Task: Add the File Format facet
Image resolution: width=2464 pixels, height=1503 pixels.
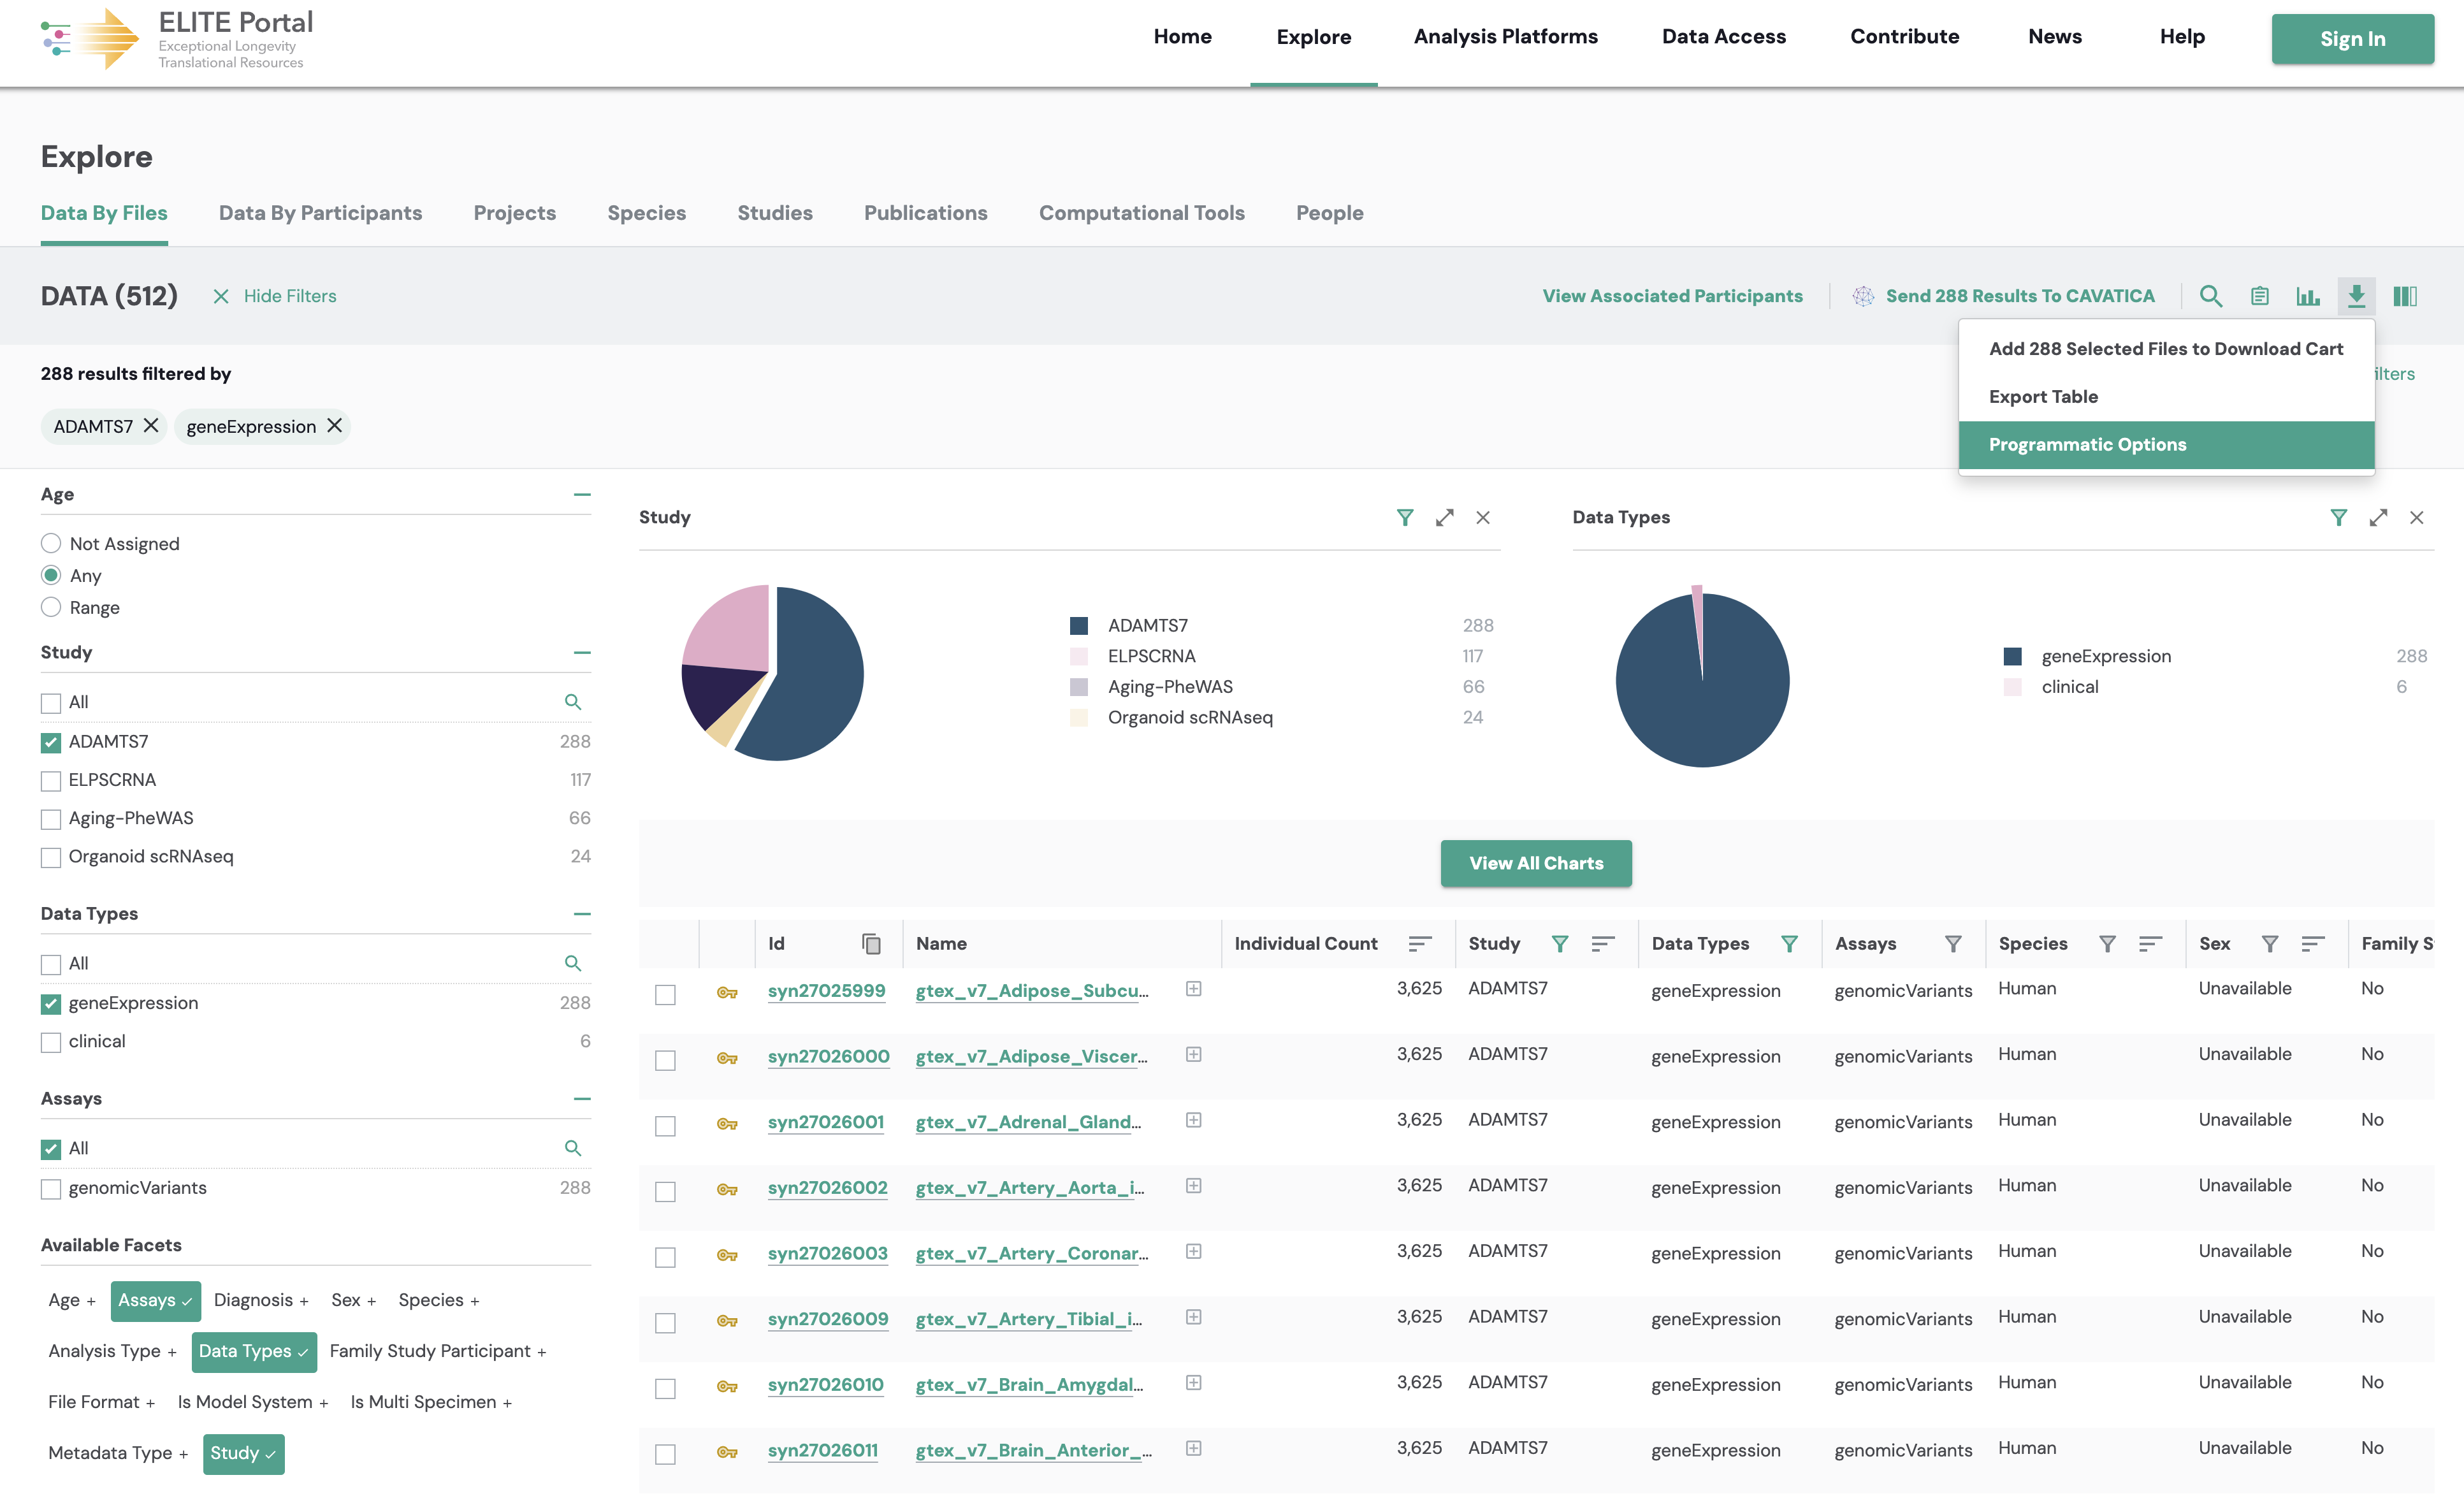Action: (101, 1402)
